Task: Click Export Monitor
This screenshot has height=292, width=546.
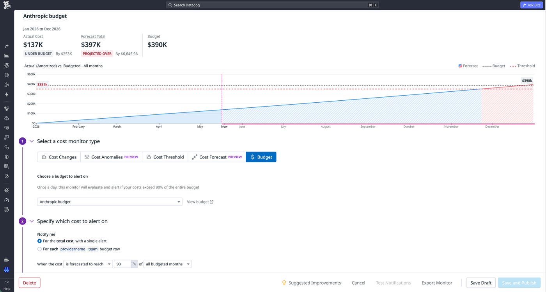Action: [437, 283]
